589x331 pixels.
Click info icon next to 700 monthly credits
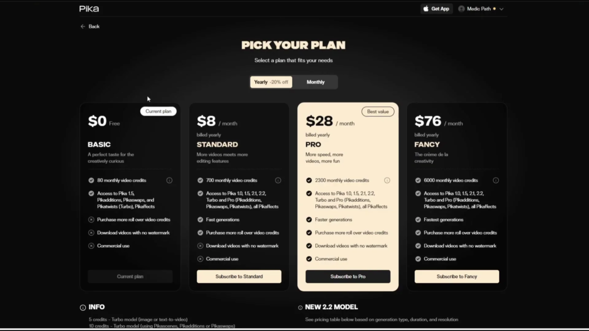[x=278, y=180]
